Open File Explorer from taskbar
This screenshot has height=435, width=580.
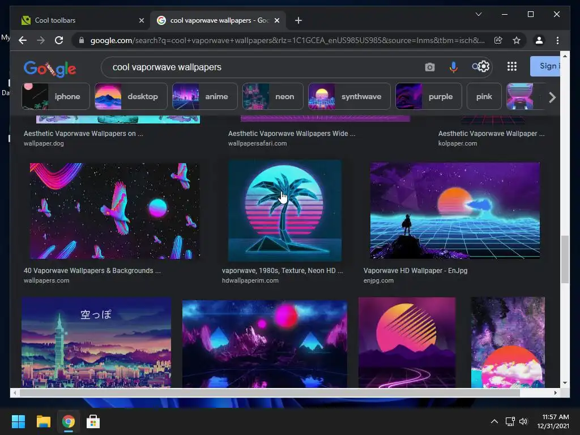click(43, 421)
